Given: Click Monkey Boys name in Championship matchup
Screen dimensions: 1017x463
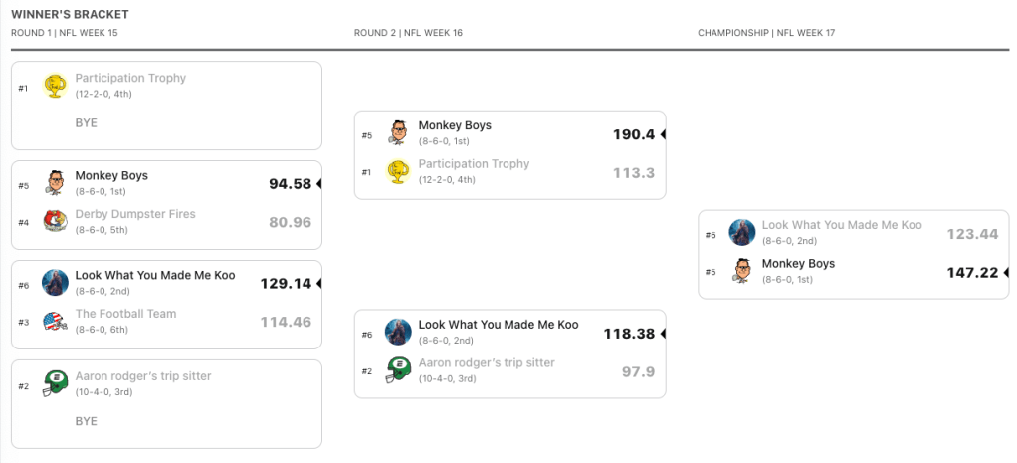Looking at the screenshot, I should (798, 264).
